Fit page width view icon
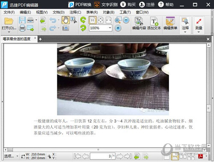The width and height of the screenshot is (214, 162). (108, 20)
